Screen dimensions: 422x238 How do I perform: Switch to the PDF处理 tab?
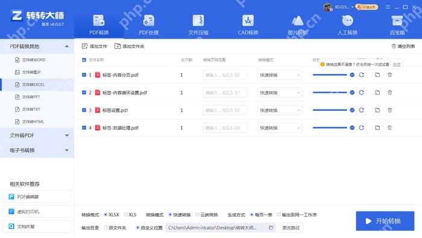(148, 25)
